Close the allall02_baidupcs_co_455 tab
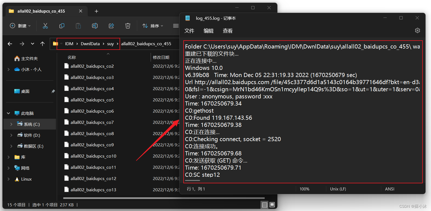The image size is (431, 211). click(81, 11)
